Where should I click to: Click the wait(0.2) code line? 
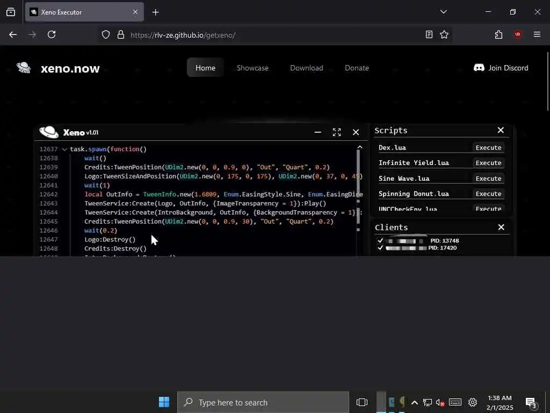pyautogui.click(x=100, y=230)
